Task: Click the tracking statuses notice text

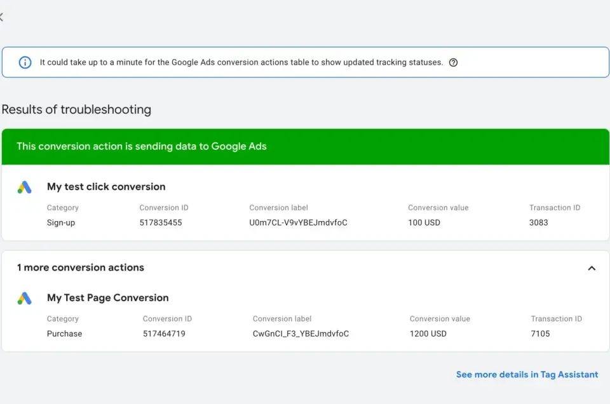Action: pos(241,62)
